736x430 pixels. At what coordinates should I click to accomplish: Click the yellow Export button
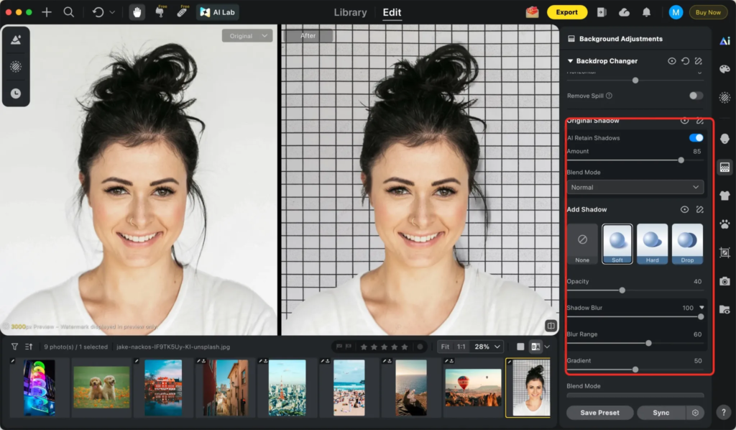coord(566,12)
